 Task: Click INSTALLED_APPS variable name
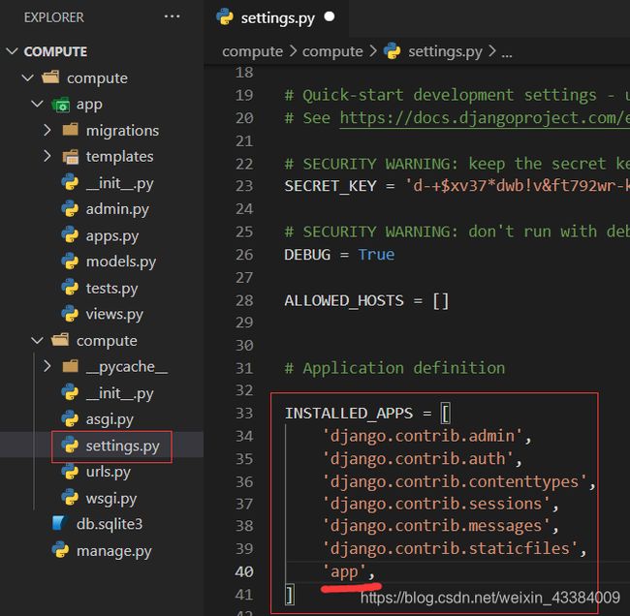click(x=349, y=413)
